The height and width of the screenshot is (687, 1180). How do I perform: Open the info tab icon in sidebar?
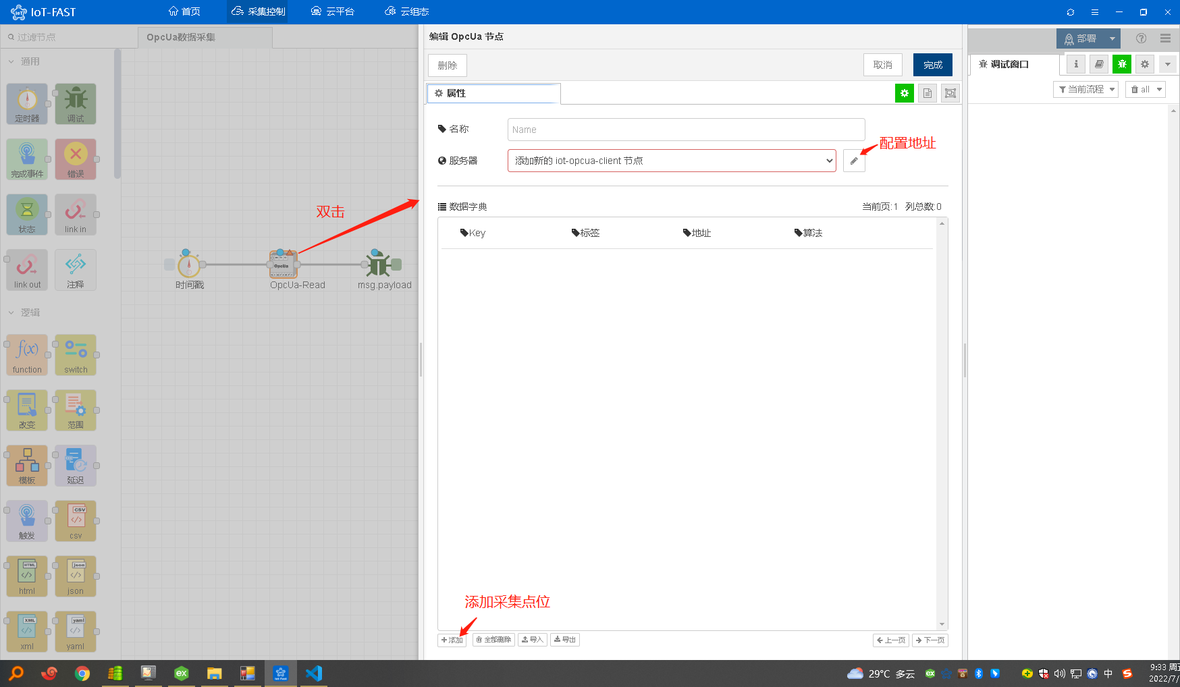click(1076, 64)
